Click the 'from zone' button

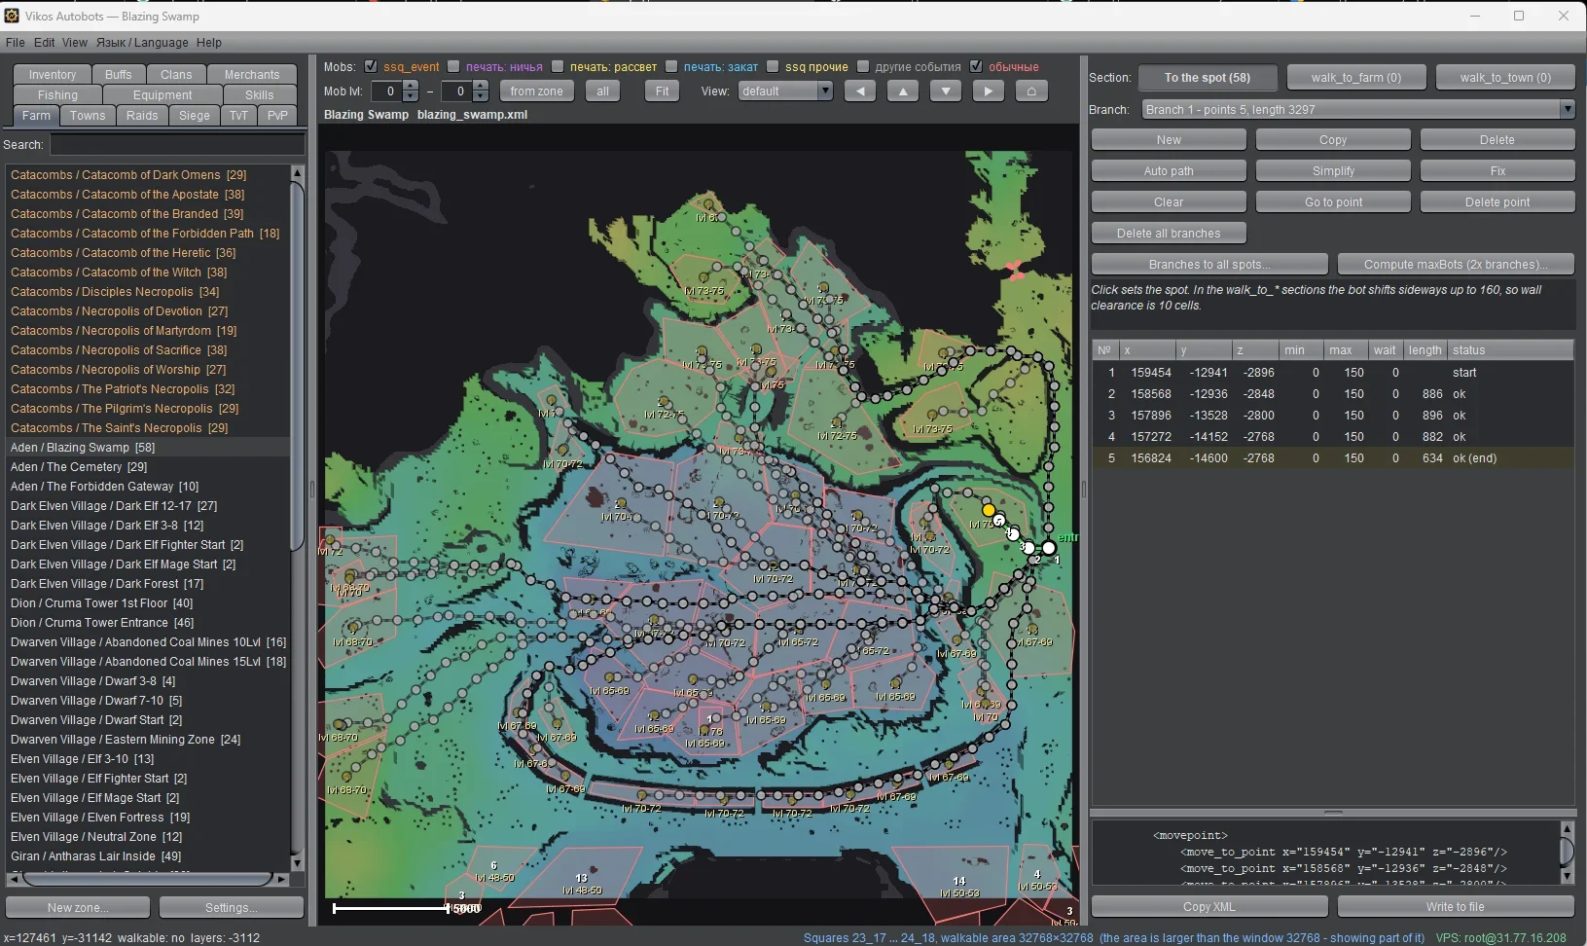[536, 91]
